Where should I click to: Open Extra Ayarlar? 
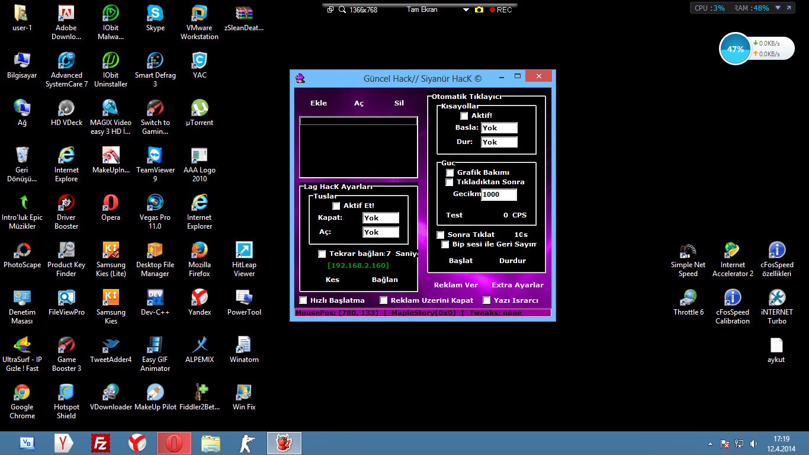(x=518, y=286)
